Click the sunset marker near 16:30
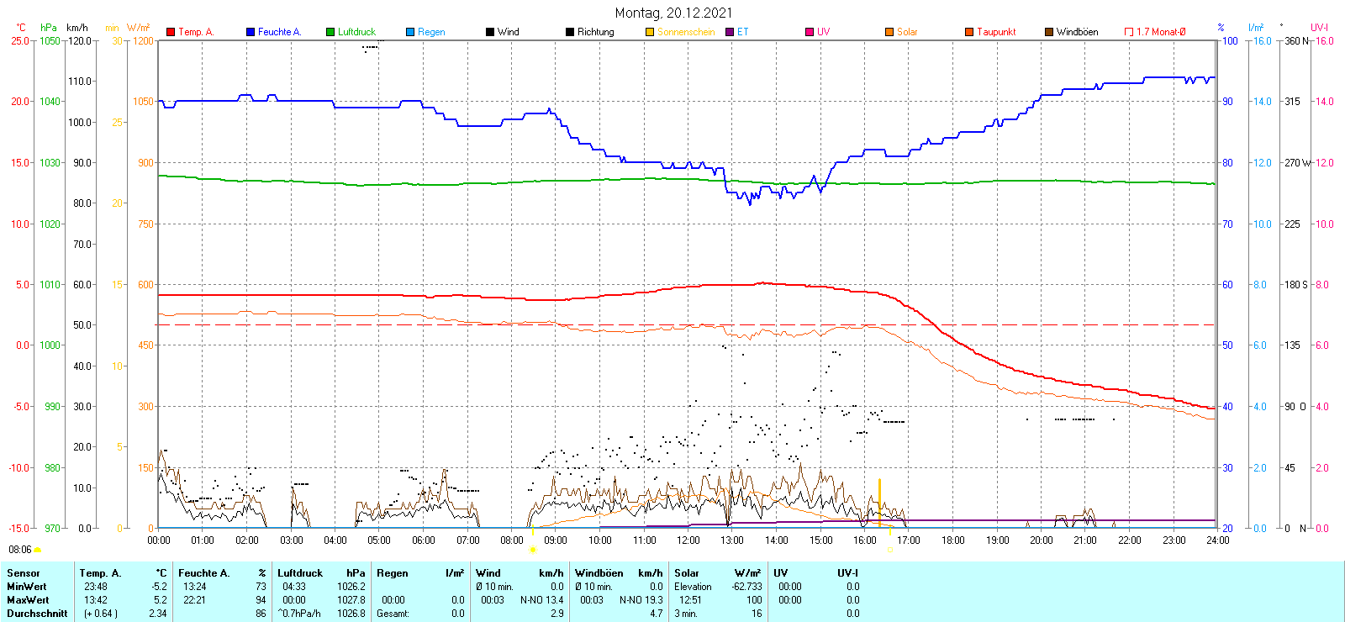 pyautogui.click(x=889, y=550)
